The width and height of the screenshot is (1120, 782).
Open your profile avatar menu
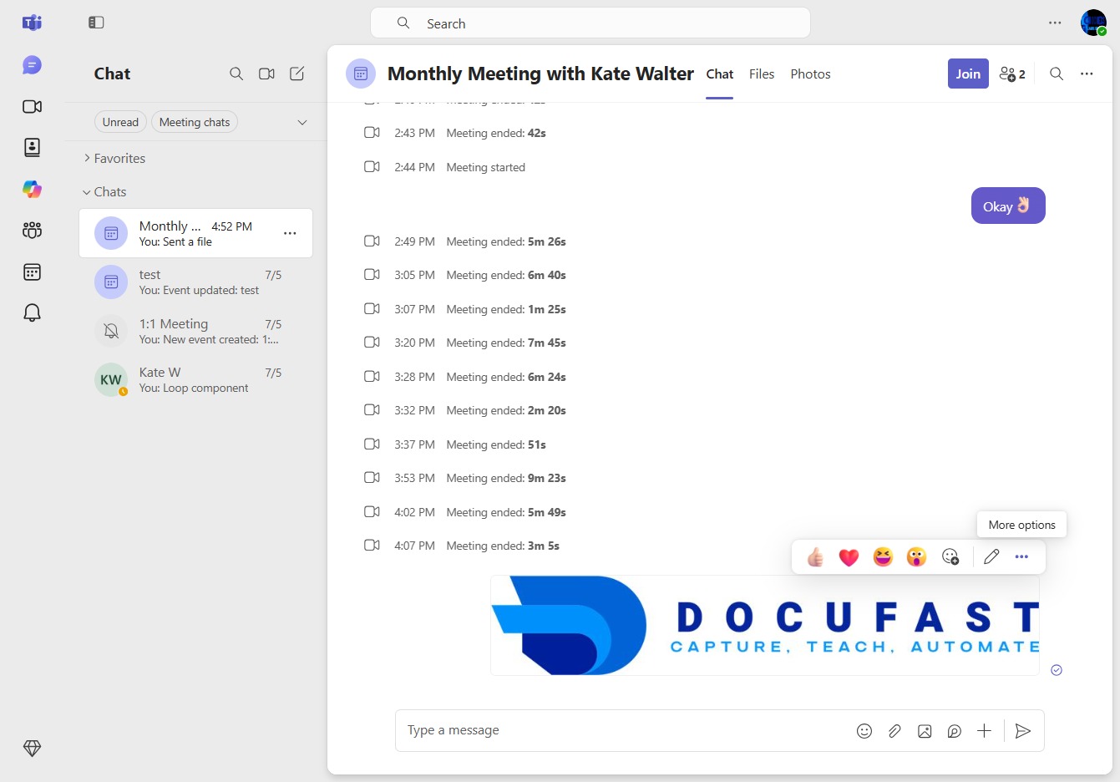pos(1093,23)
